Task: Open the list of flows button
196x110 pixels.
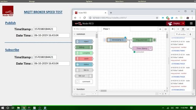Action: 166,29
